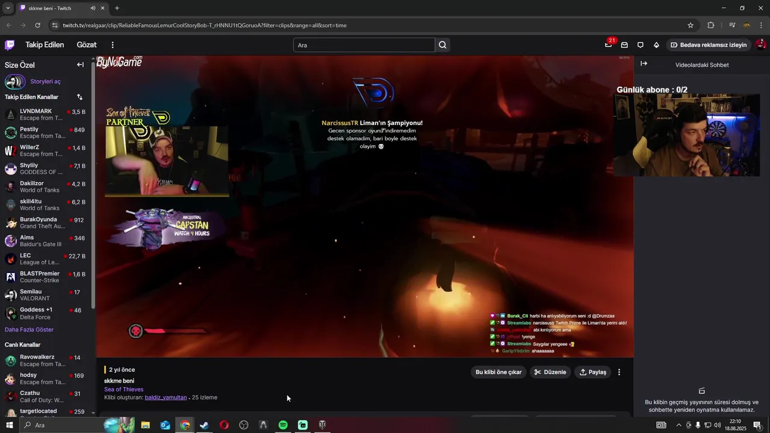Image resolution: width=770 pixels, height=433 pixels.
Task: Open Steam from the taskbar
Action: pos(204,425)
